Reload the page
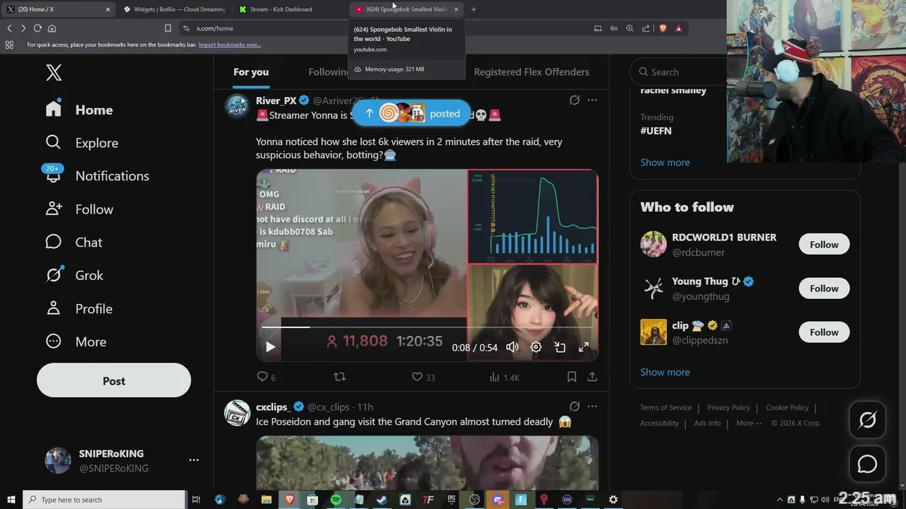Viewport: 906px width, 509px height. coord(38,28)
